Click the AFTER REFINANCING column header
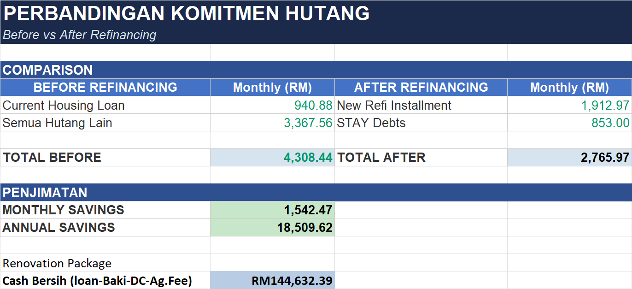 tap(421, 88)
